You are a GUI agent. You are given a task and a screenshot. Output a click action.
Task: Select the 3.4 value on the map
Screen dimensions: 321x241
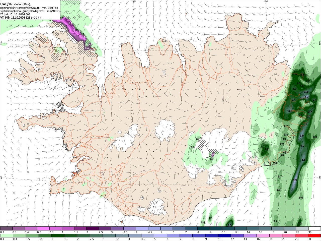306,92
